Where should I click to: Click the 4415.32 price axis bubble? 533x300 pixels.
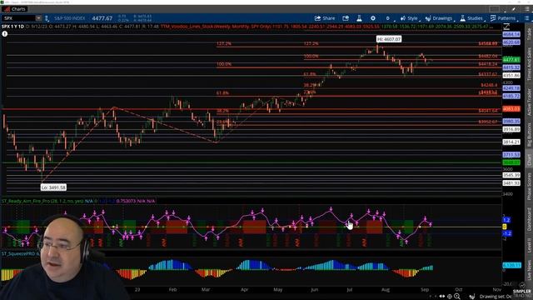pyautogui.click(x=511, y=67)
